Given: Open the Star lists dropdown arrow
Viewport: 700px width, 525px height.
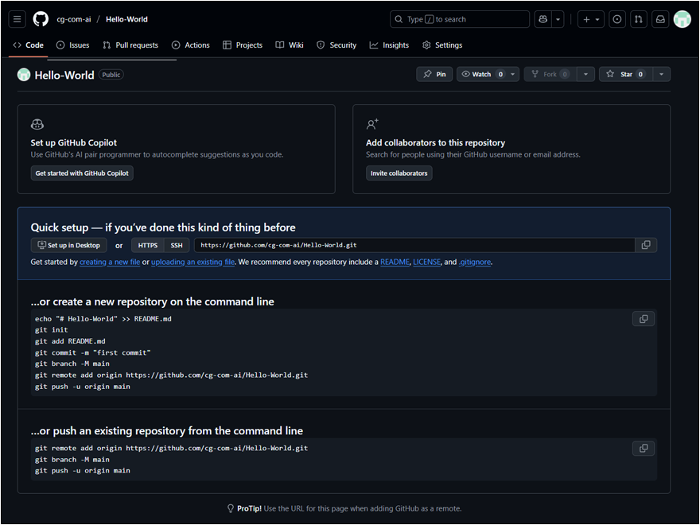Looking at the screenshot, I should tap(661, 74).
